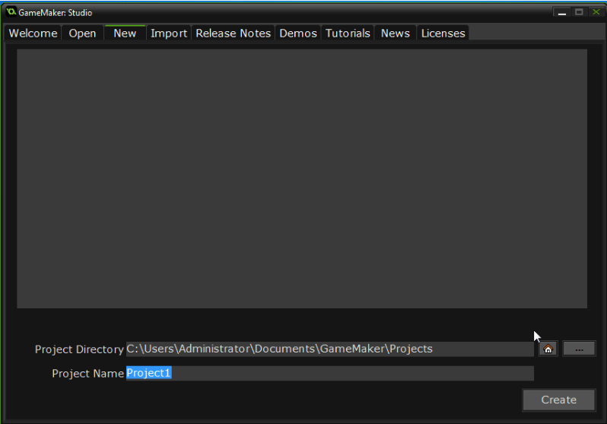The width and height of the screenshot is (607, 424).
Task: Go to the Import tab
Action: coord(169,33)
